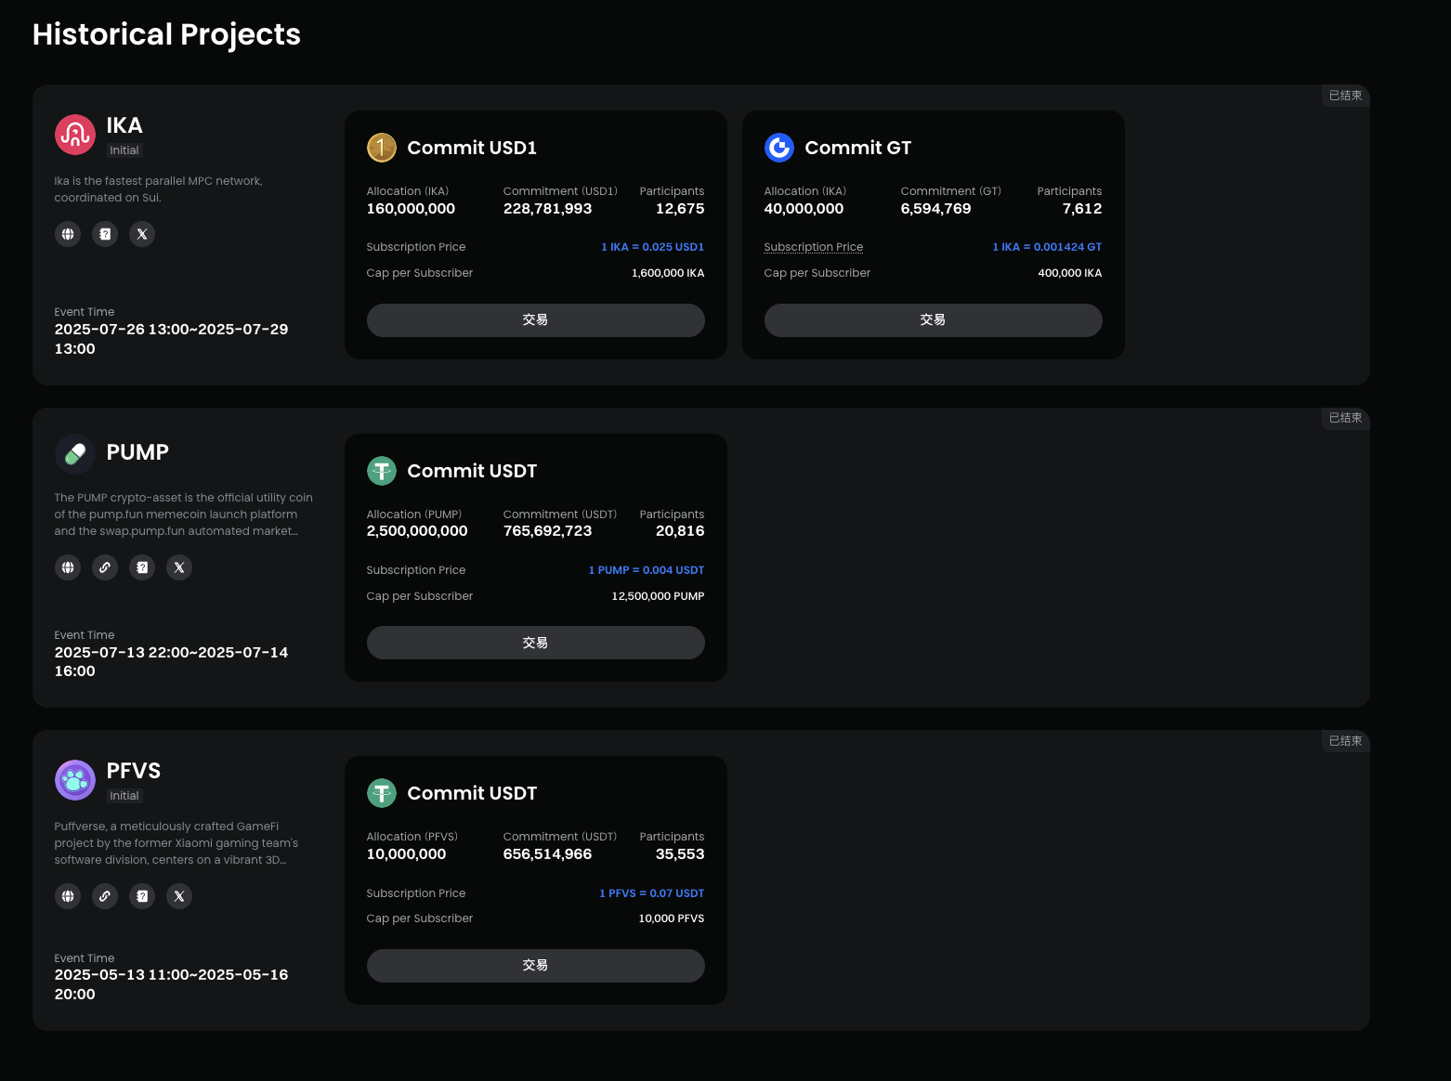Click Commit USDT title in PFVS card
This screenshot has width=1451, height=1081.
pyautogui.click(x=472, y=793)
